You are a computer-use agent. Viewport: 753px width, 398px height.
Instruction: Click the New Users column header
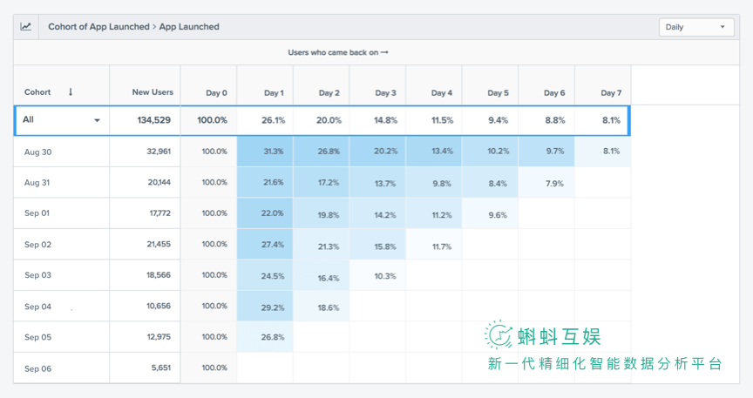click(153, 92)
